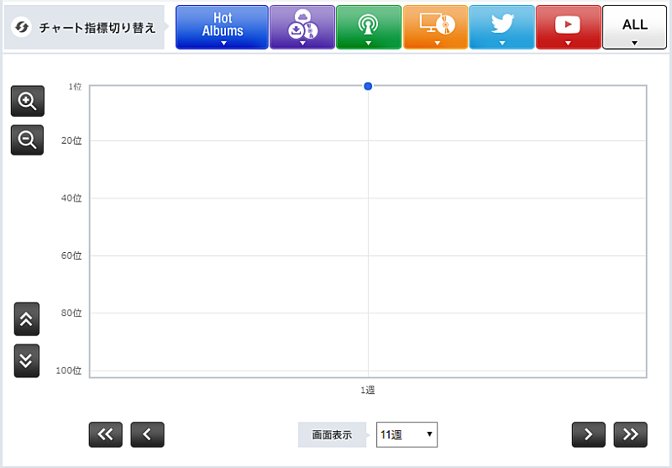Switch to the purple download chart tab
The image size is (672, 468).
[302, 27]
